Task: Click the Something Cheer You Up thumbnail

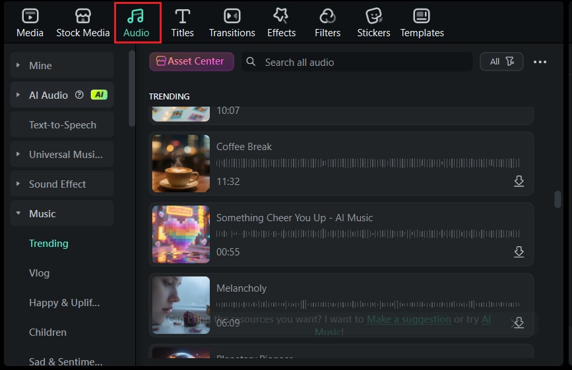Action: 181,234
